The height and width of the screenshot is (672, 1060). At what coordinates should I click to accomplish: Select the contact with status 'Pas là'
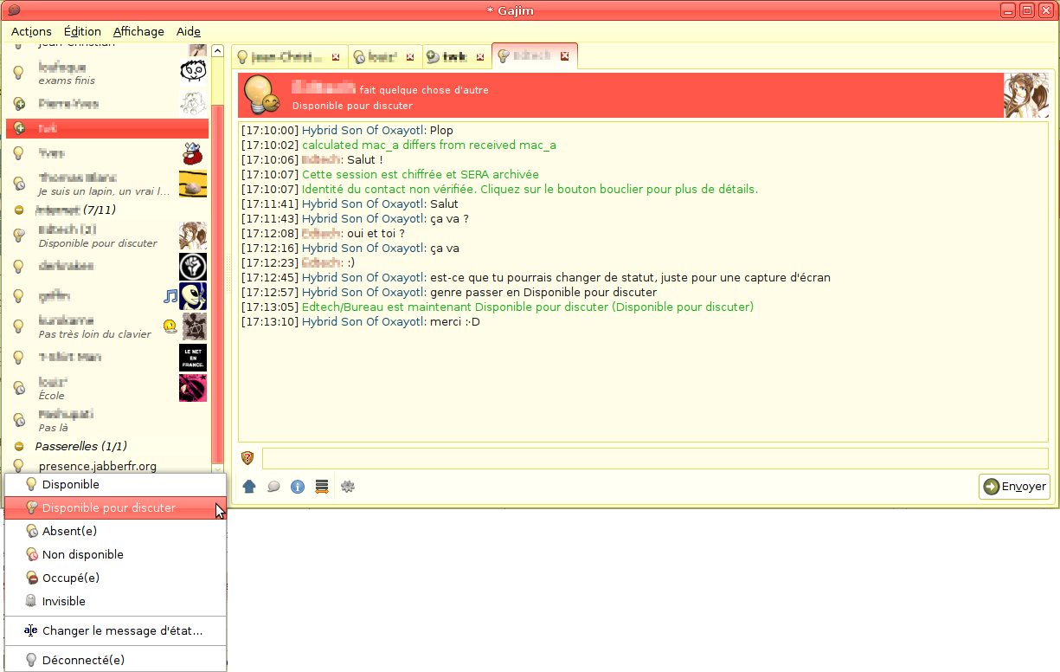(x=107, y=420)
